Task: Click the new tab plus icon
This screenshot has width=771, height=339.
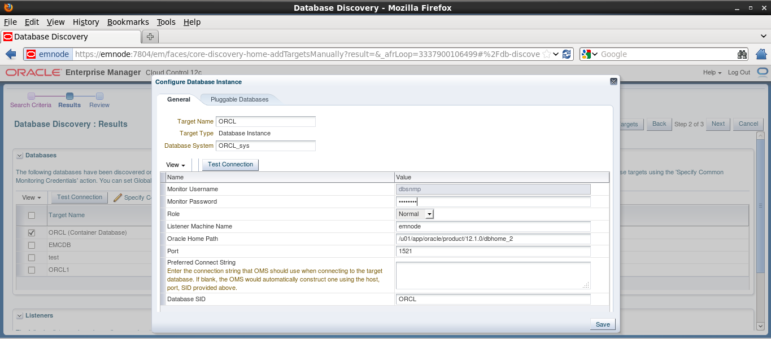Action: [x=150, y=37]
